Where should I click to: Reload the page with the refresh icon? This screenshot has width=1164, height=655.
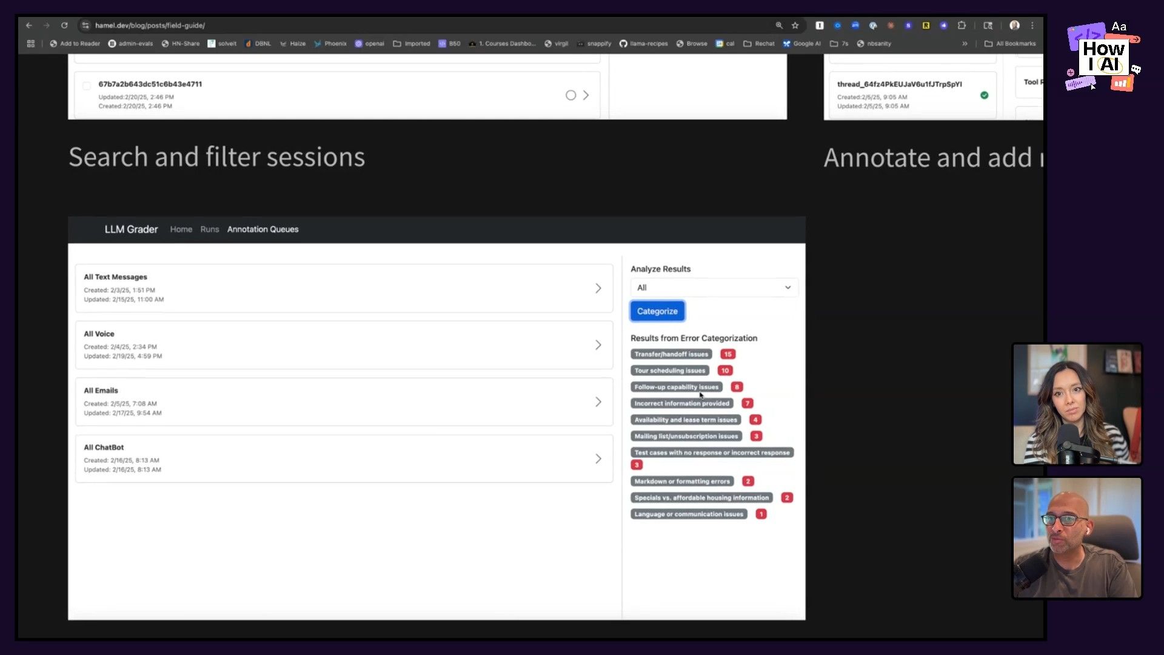coord(64,25)
